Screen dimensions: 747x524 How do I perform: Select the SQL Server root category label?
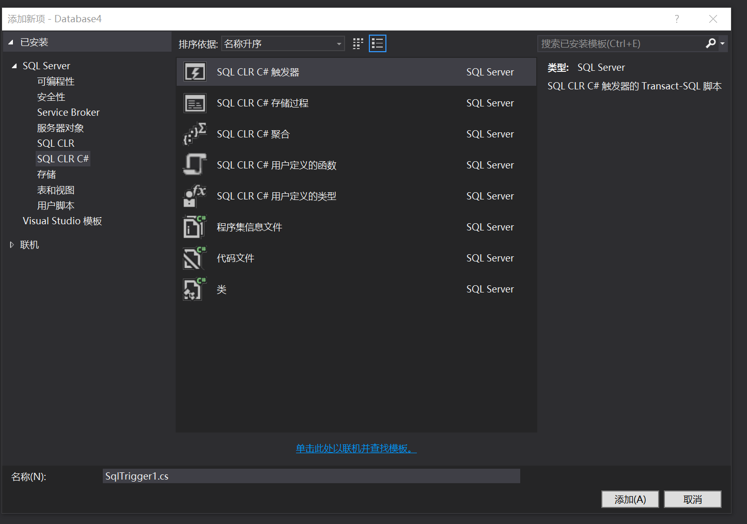pyautogui.click(x=46, y=66)
